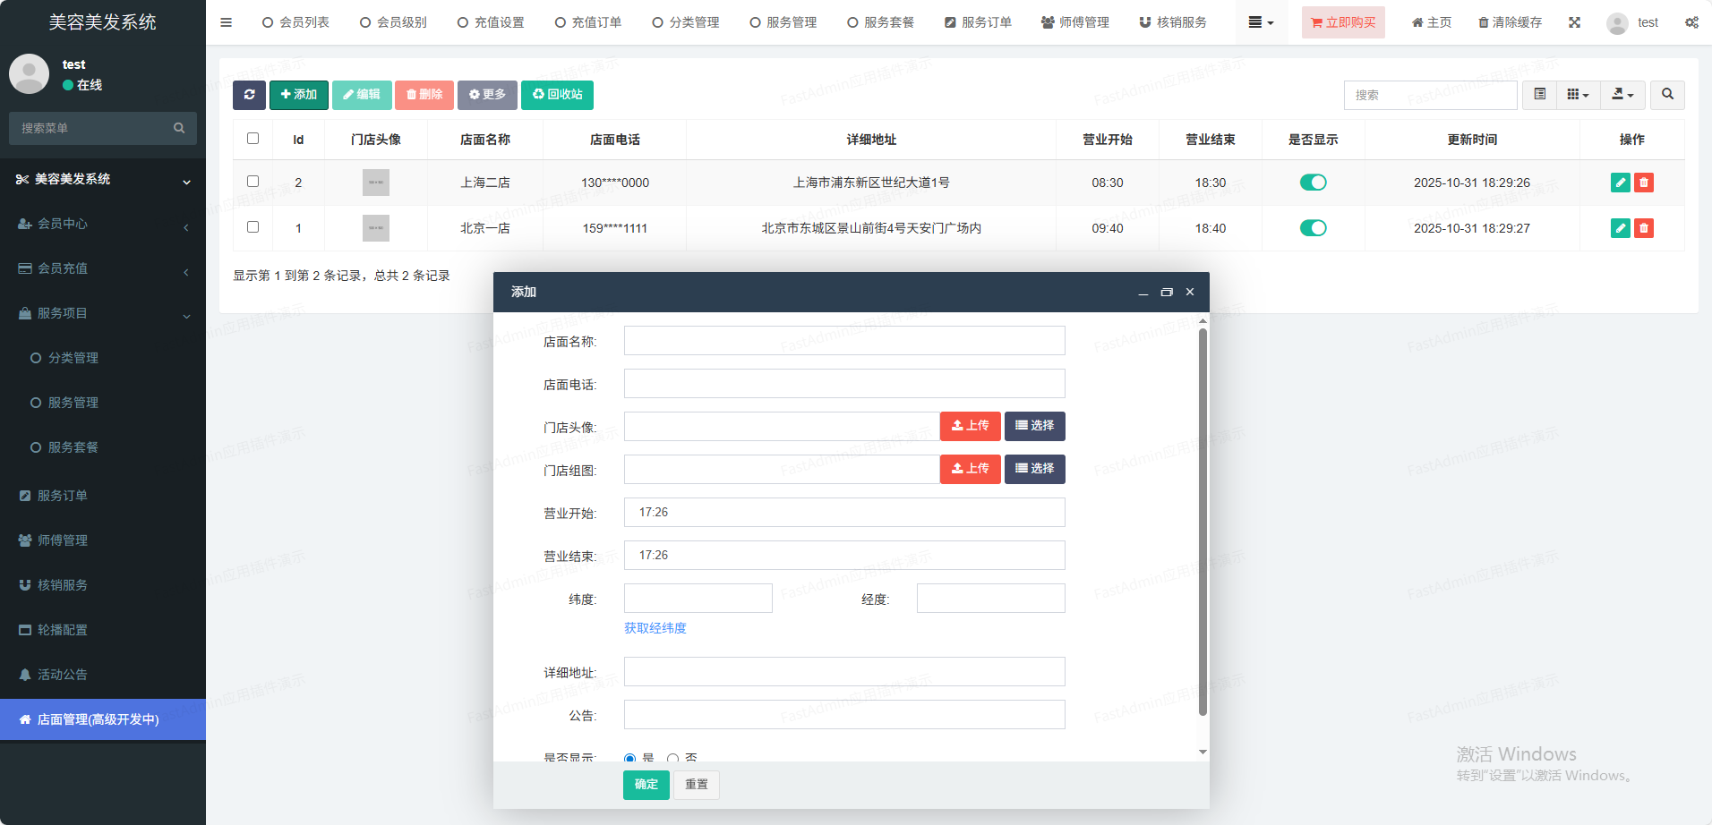The image size is (1712, 825).
Task: Click the fullscreen icon in top bar
Action: 1574,22
